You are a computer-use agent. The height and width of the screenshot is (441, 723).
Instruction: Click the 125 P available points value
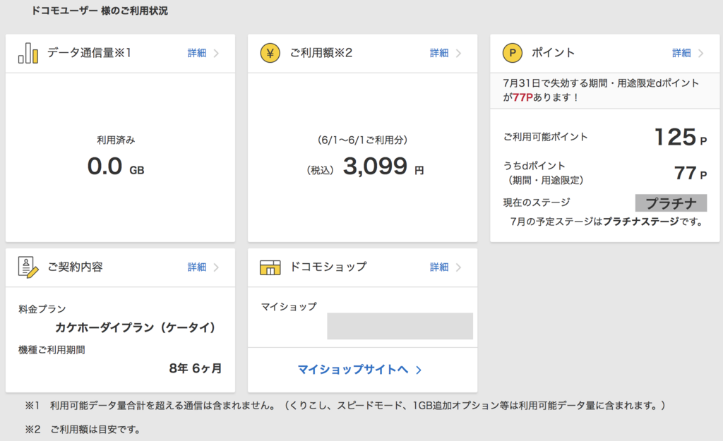(x=681, y=138)
